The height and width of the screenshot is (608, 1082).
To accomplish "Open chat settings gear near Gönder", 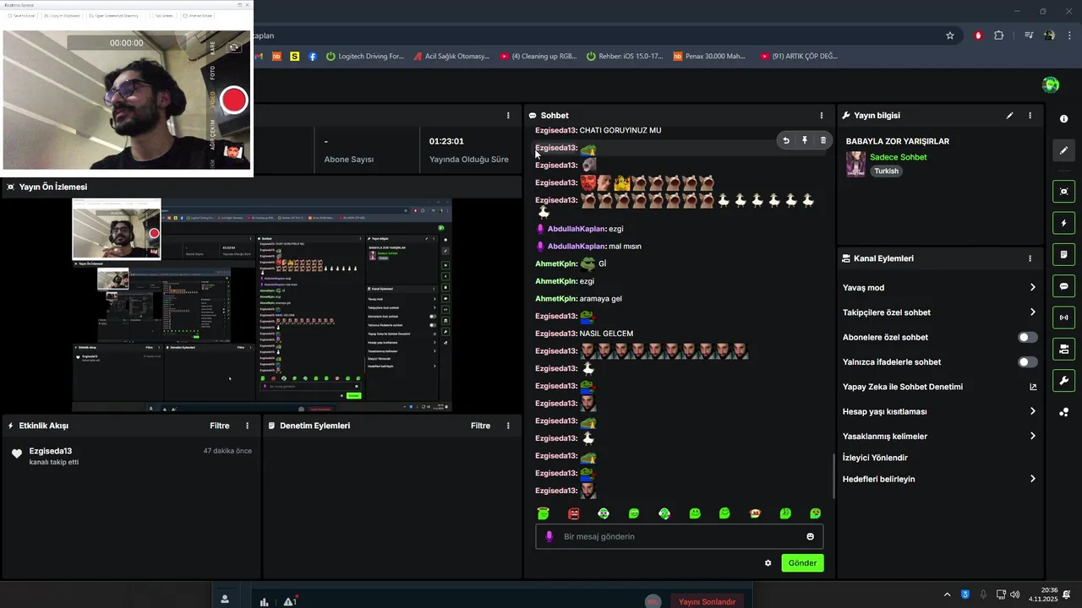I will point(768,563).
